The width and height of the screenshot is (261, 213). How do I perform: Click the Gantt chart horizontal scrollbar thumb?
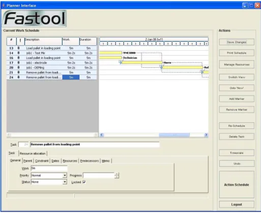174,135
